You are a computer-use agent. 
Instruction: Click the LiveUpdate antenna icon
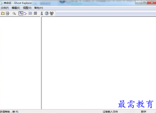(x=52, y=13)
